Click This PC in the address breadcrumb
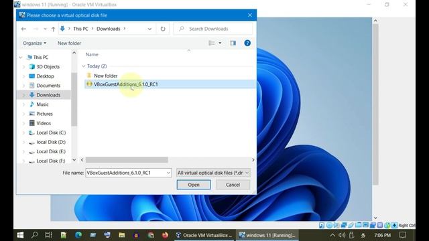 coord(80,29)
